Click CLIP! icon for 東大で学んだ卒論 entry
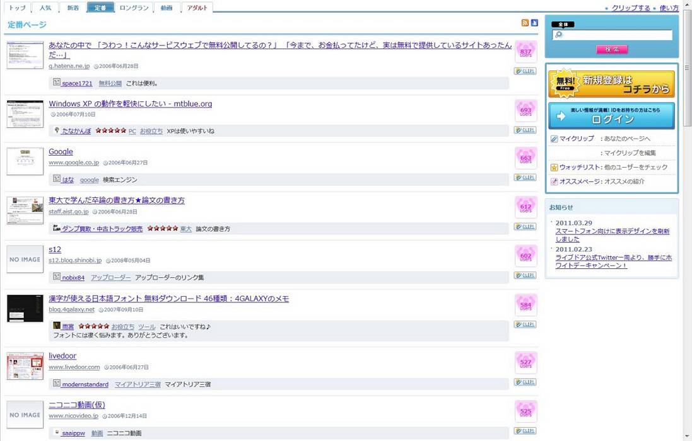Image resolution: width=692 pixels, height=441 pixels. pyautogui.click(x=525, y=226)
